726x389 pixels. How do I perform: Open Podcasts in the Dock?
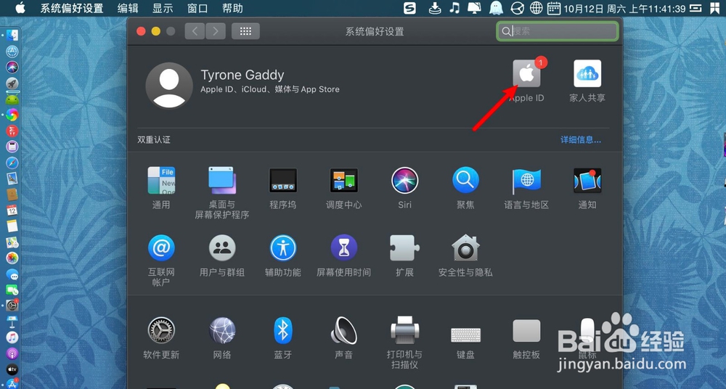click(12, 353)
